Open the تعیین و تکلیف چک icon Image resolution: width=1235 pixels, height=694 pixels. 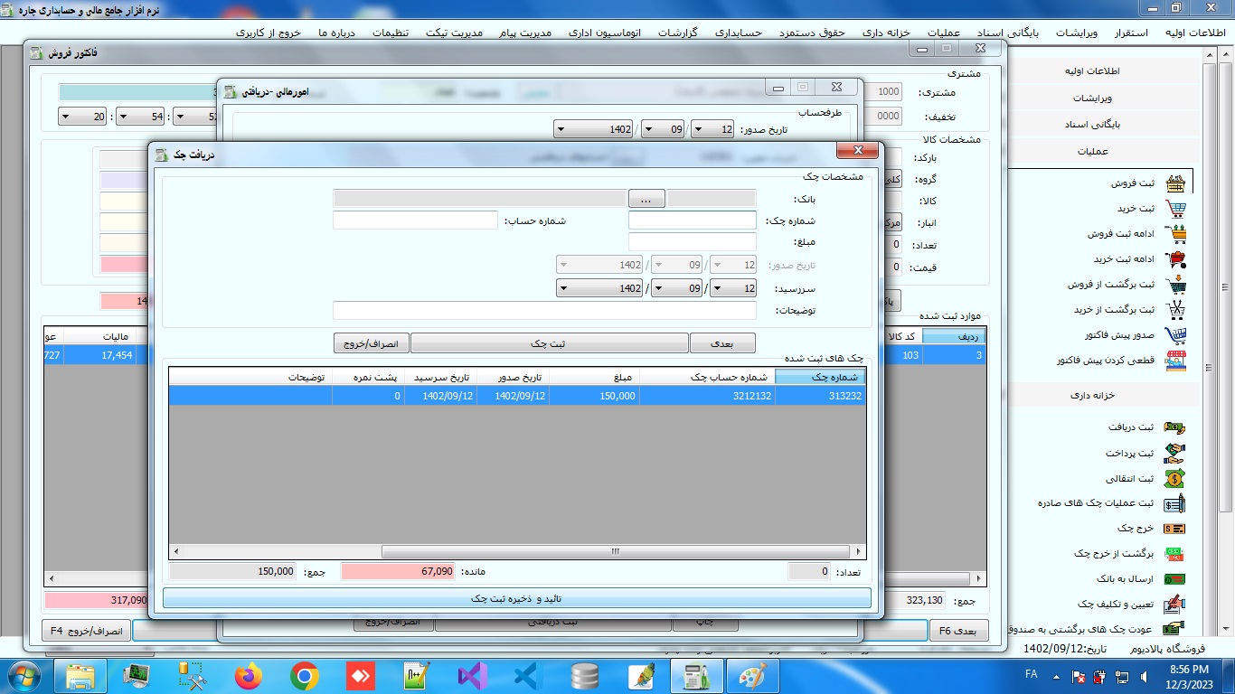click(x=1174, y=604)
